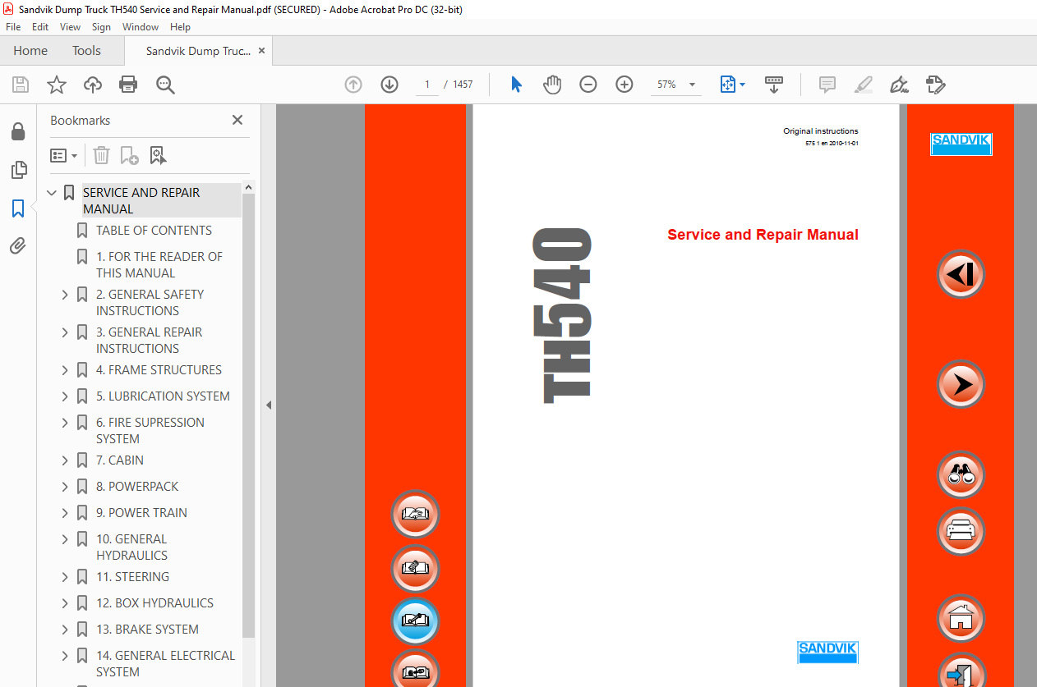Screen dimensions: 1037x687
Task: Print the document from the toolbar
Action: (128, 85)
